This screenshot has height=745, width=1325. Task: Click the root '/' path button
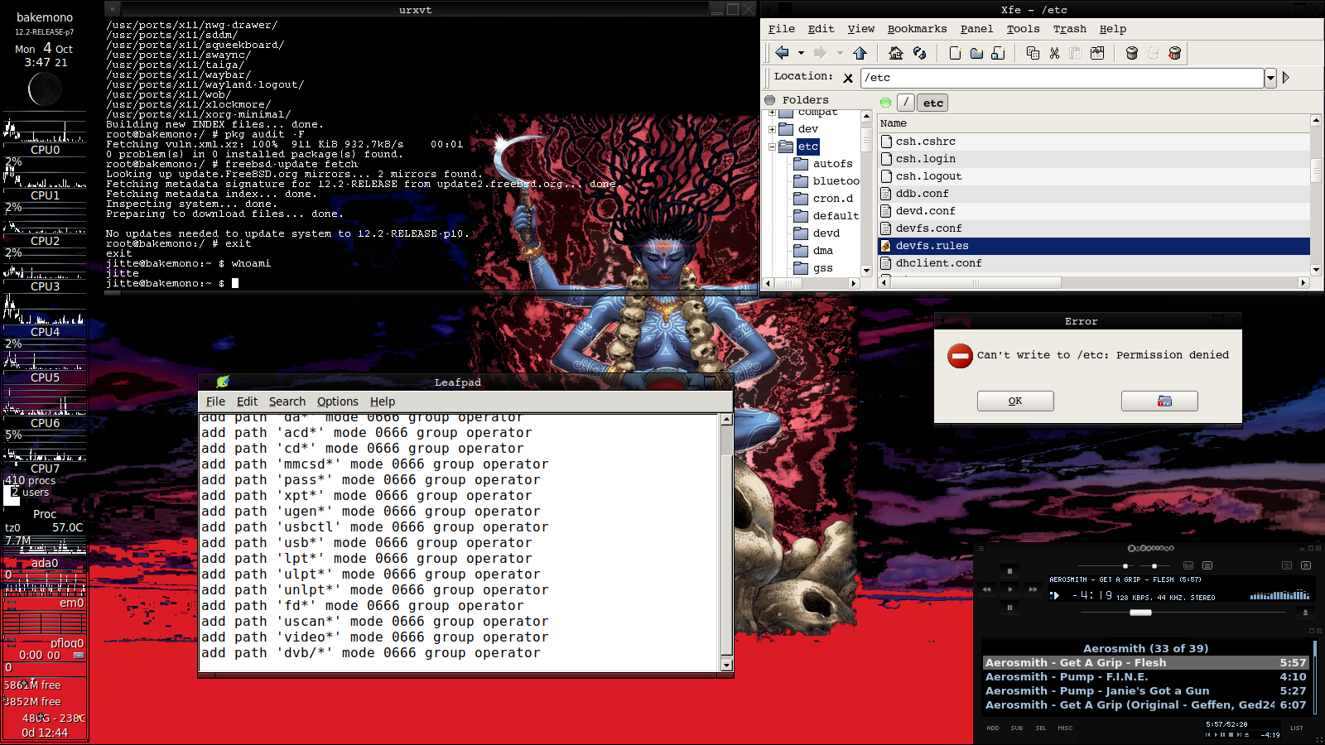point(906,103)
